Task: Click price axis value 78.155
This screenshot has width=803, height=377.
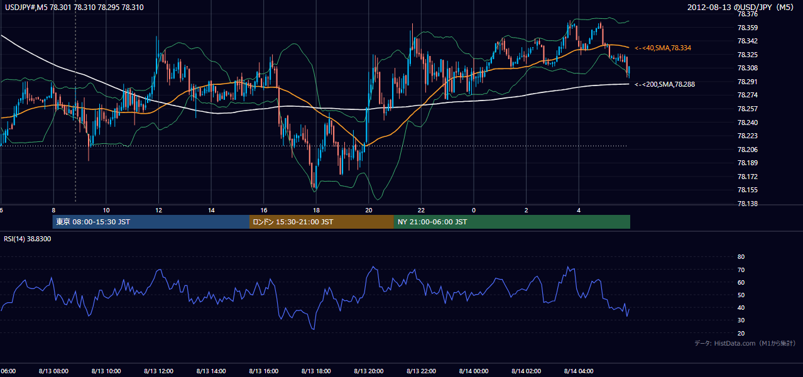Action: [748, 190]
